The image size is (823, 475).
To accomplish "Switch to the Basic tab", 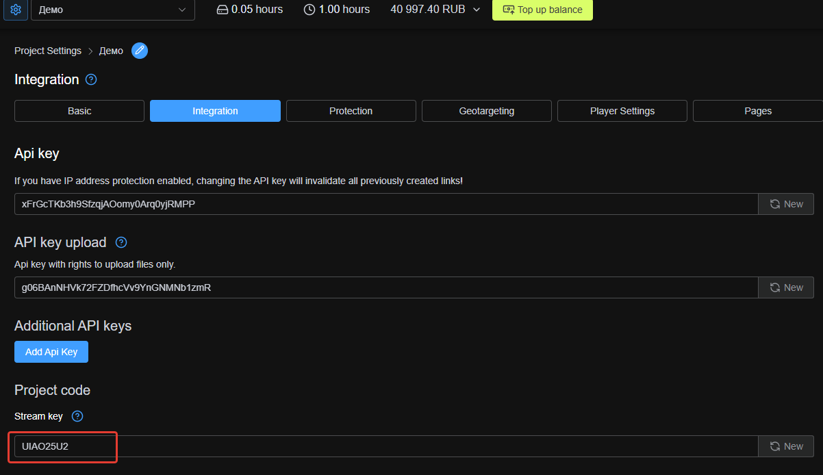I will point(79,111).
